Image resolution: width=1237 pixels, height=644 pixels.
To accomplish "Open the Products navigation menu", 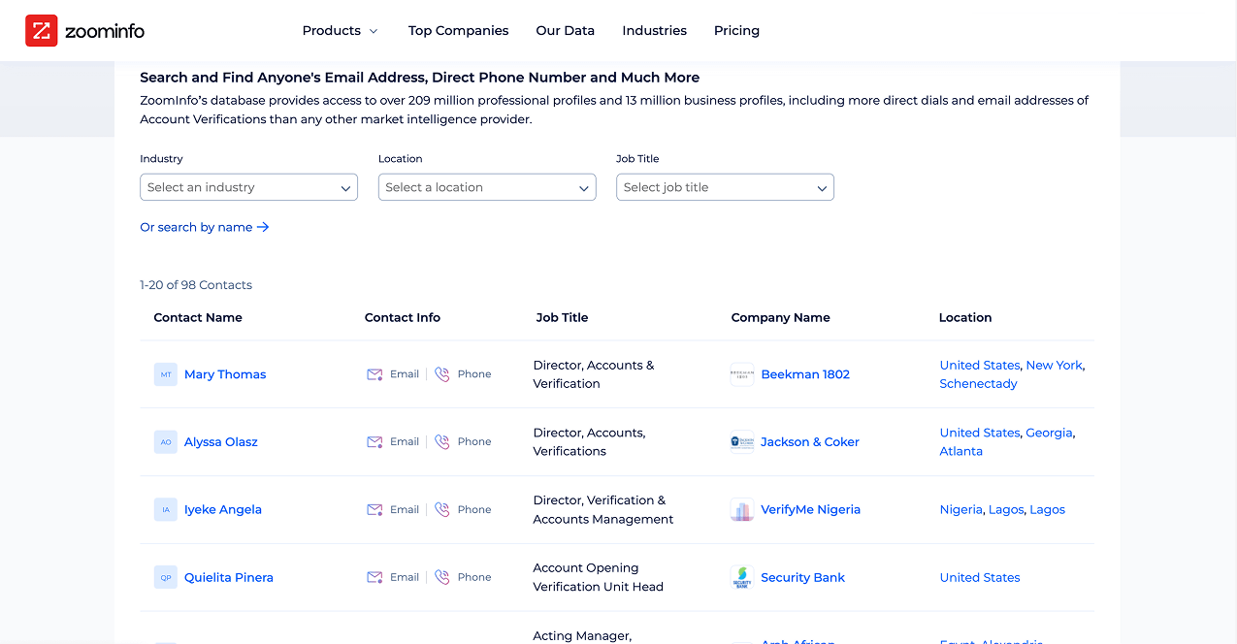I will [340, 31].
